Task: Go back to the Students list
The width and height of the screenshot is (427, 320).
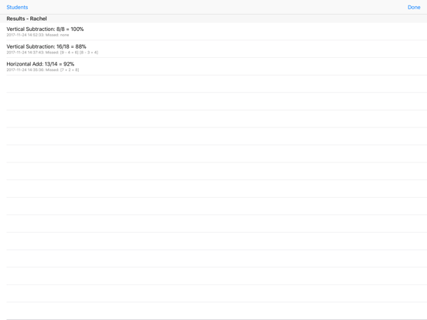Action: (x=17, y=8)
